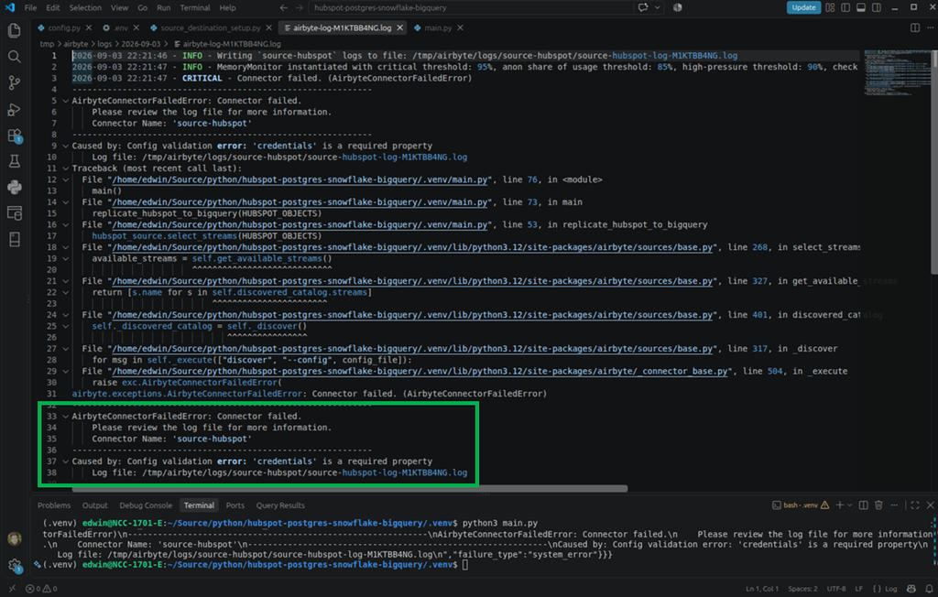Open the Terminal menu in menu bar
The height and width of the screenshot is (597, 938).
[194, 7]
